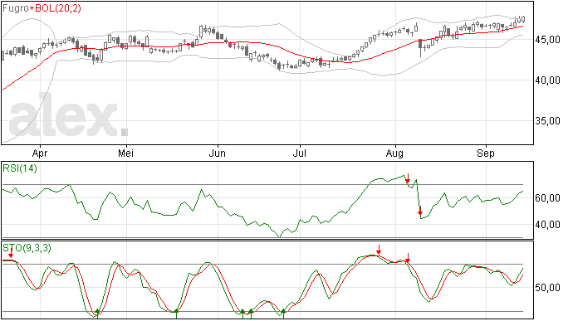This screenshot has width=573, height=321.
Task: Click the RSI(14) panel label
Action: click(x=20, y=168)
